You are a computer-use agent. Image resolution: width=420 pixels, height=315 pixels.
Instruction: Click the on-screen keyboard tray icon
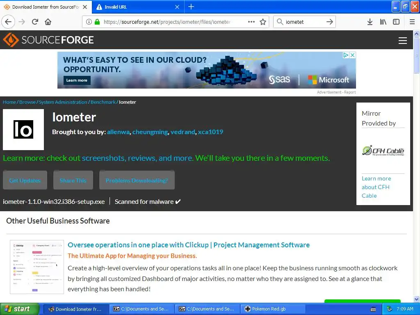[x=373, y=309]
